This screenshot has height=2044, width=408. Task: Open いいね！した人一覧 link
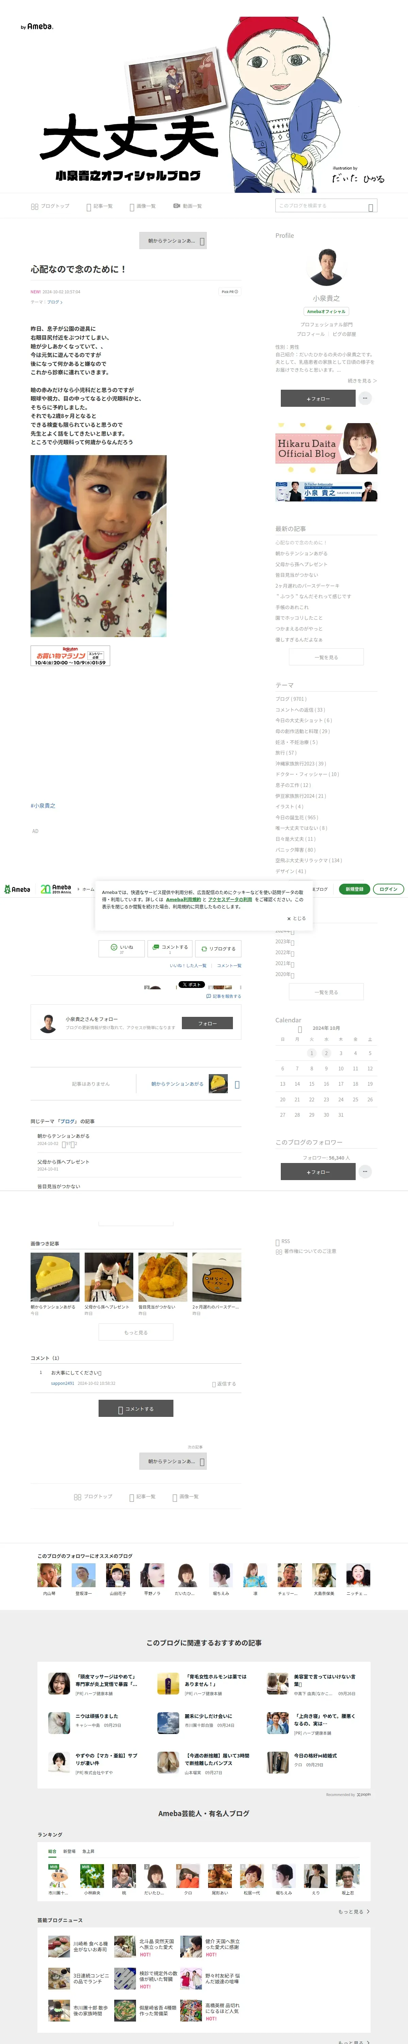coord(188,966)
